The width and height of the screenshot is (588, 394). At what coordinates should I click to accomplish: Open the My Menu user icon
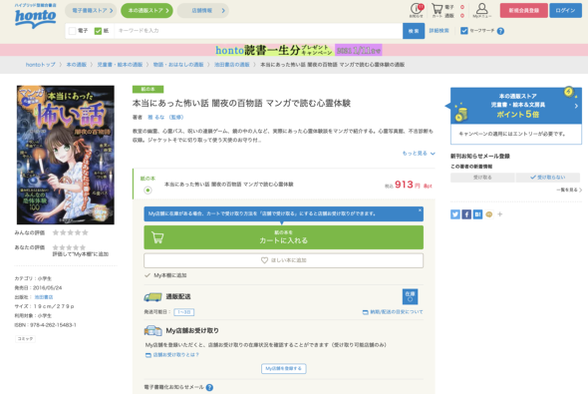[482, 10]
